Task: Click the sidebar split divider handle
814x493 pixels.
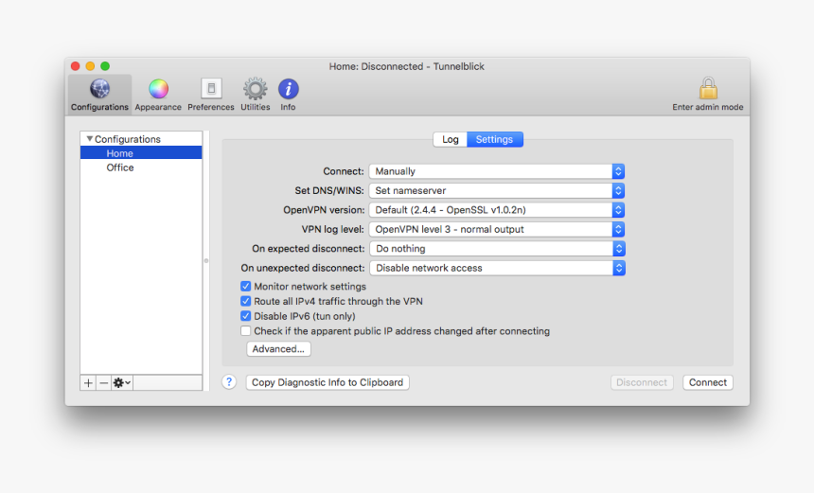Action: tap(206, 260)
